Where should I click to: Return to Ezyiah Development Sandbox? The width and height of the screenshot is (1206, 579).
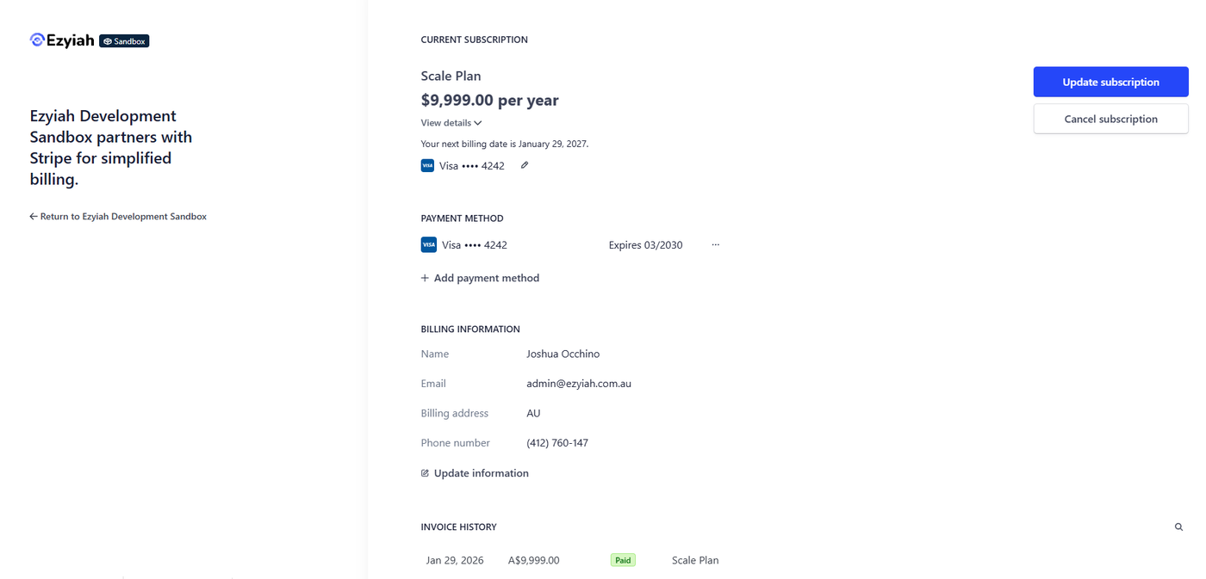tap(123, 217)
